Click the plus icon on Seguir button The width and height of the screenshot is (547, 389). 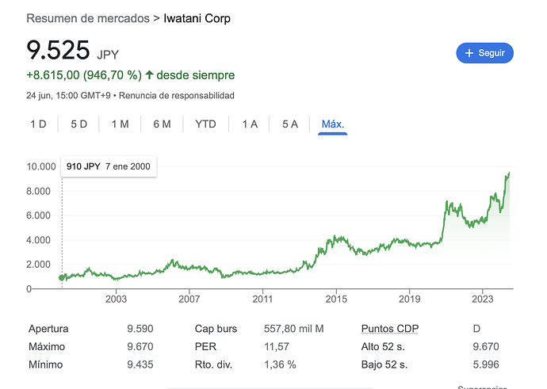pos(471,53)
